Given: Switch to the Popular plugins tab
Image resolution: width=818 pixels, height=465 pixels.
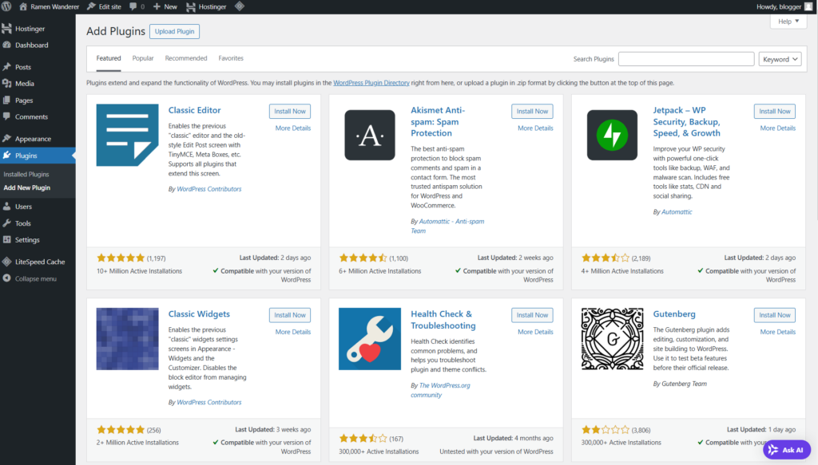Looking at the screenshot, I should tap(143, 57).
